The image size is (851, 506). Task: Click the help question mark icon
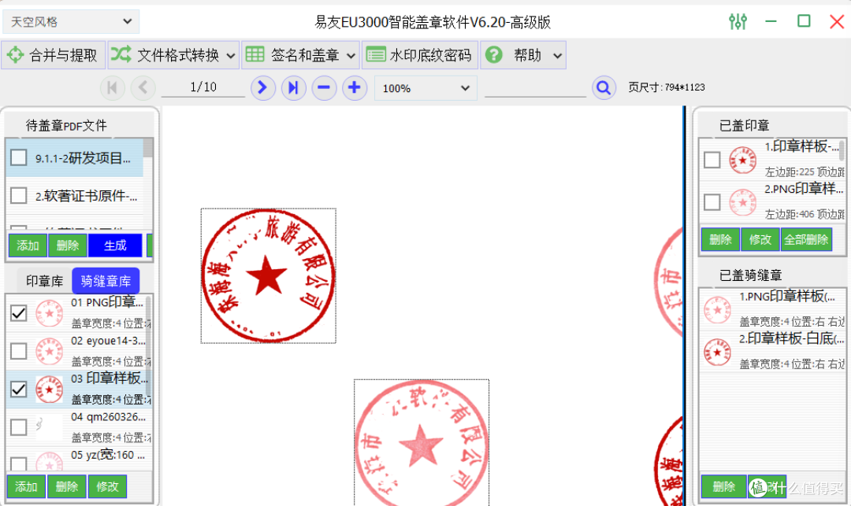[x=494, y=55]
